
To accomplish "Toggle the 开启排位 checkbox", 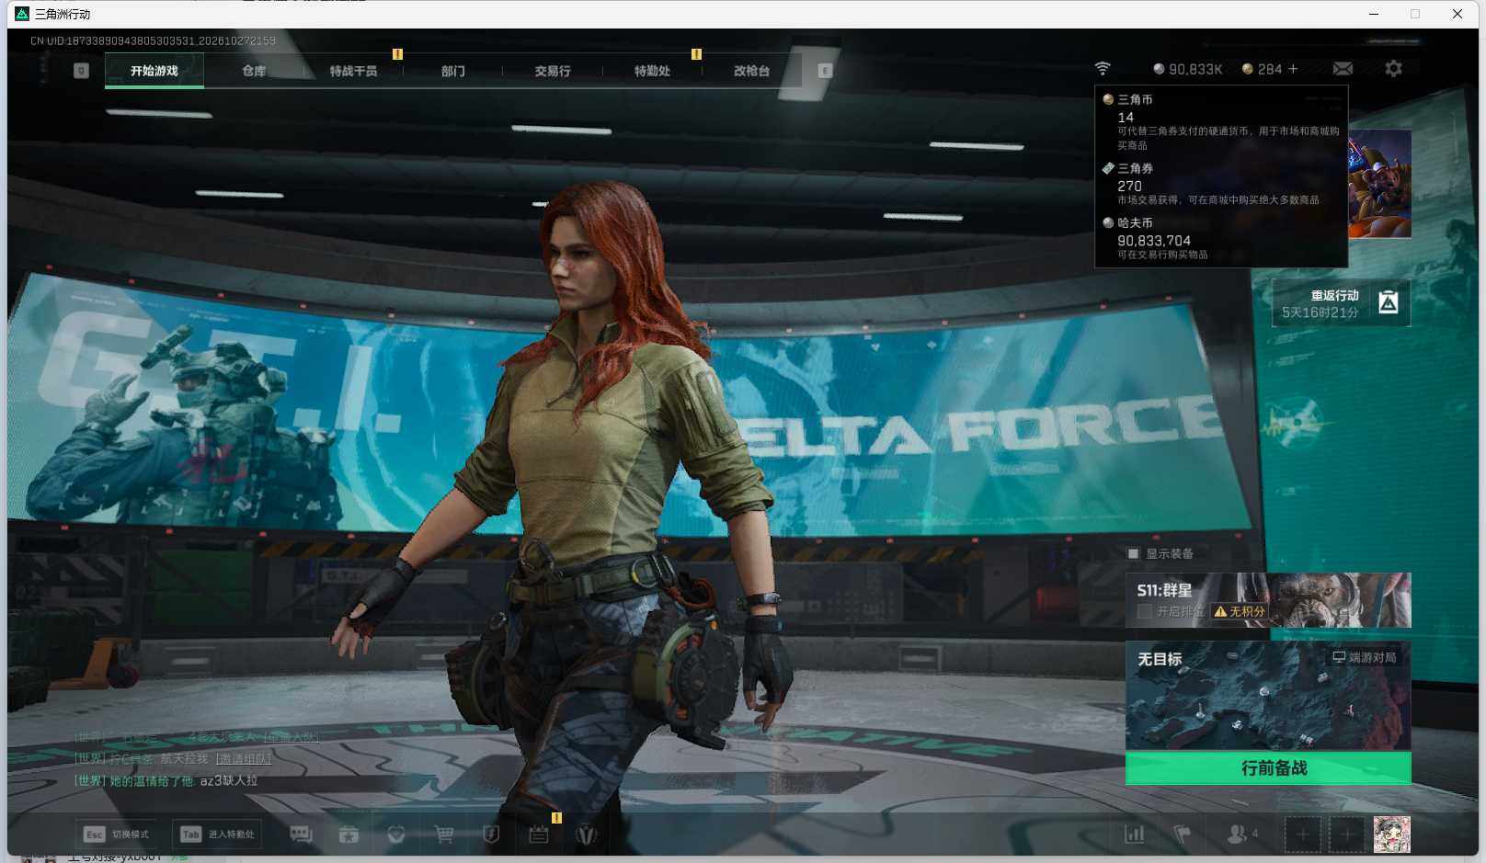I will [x=1144, y=611].
